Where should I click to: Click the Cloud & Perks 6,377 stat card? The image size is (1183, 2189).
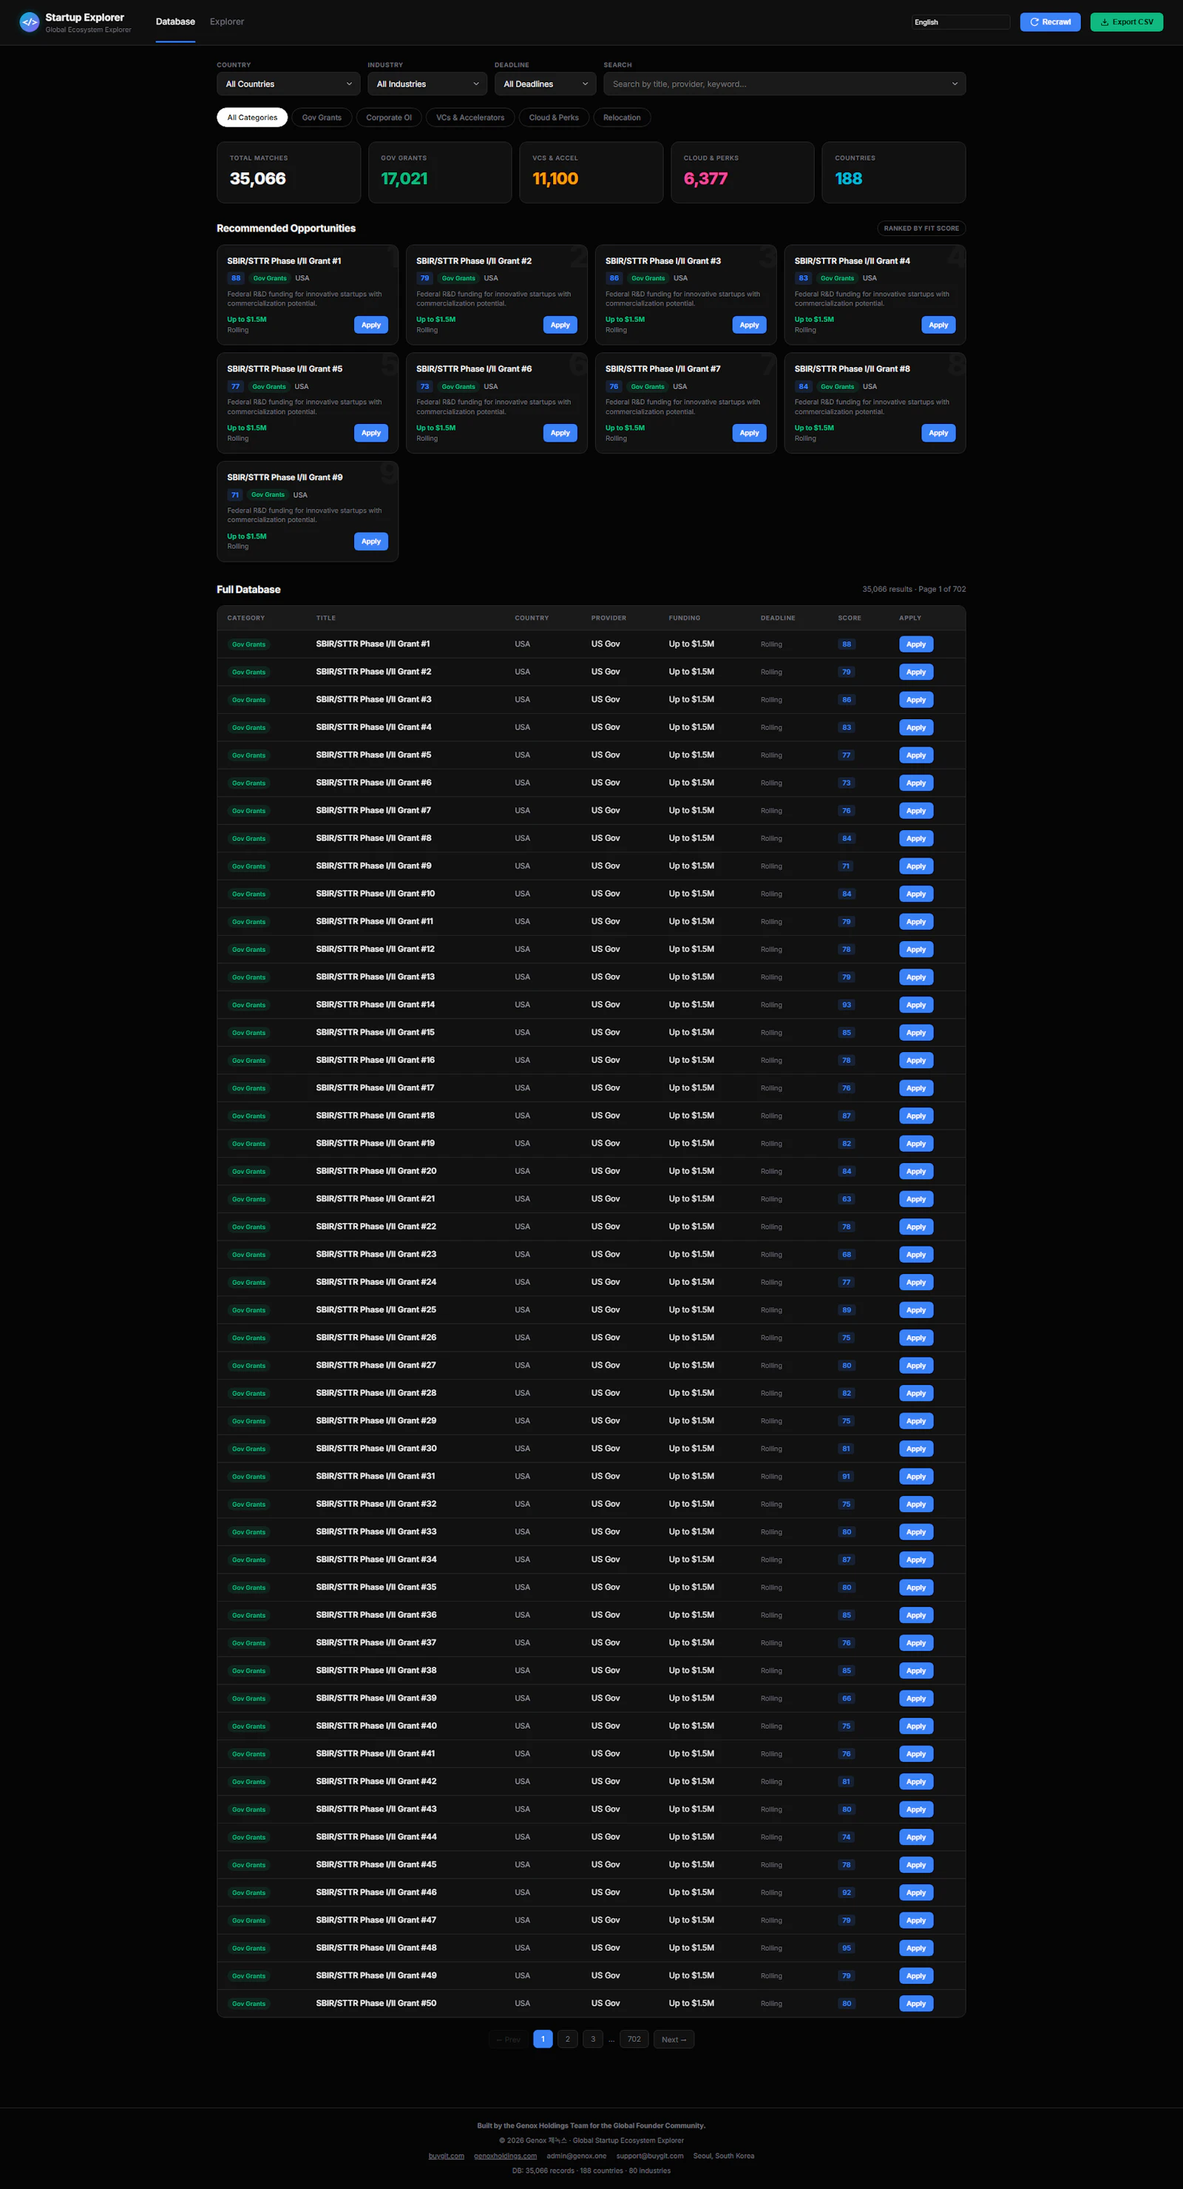(742, 172)
